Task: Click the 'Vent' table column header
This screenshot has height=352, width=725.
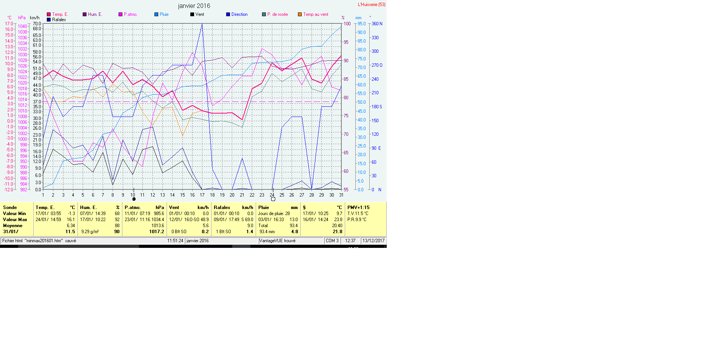Action: [174, 208]
